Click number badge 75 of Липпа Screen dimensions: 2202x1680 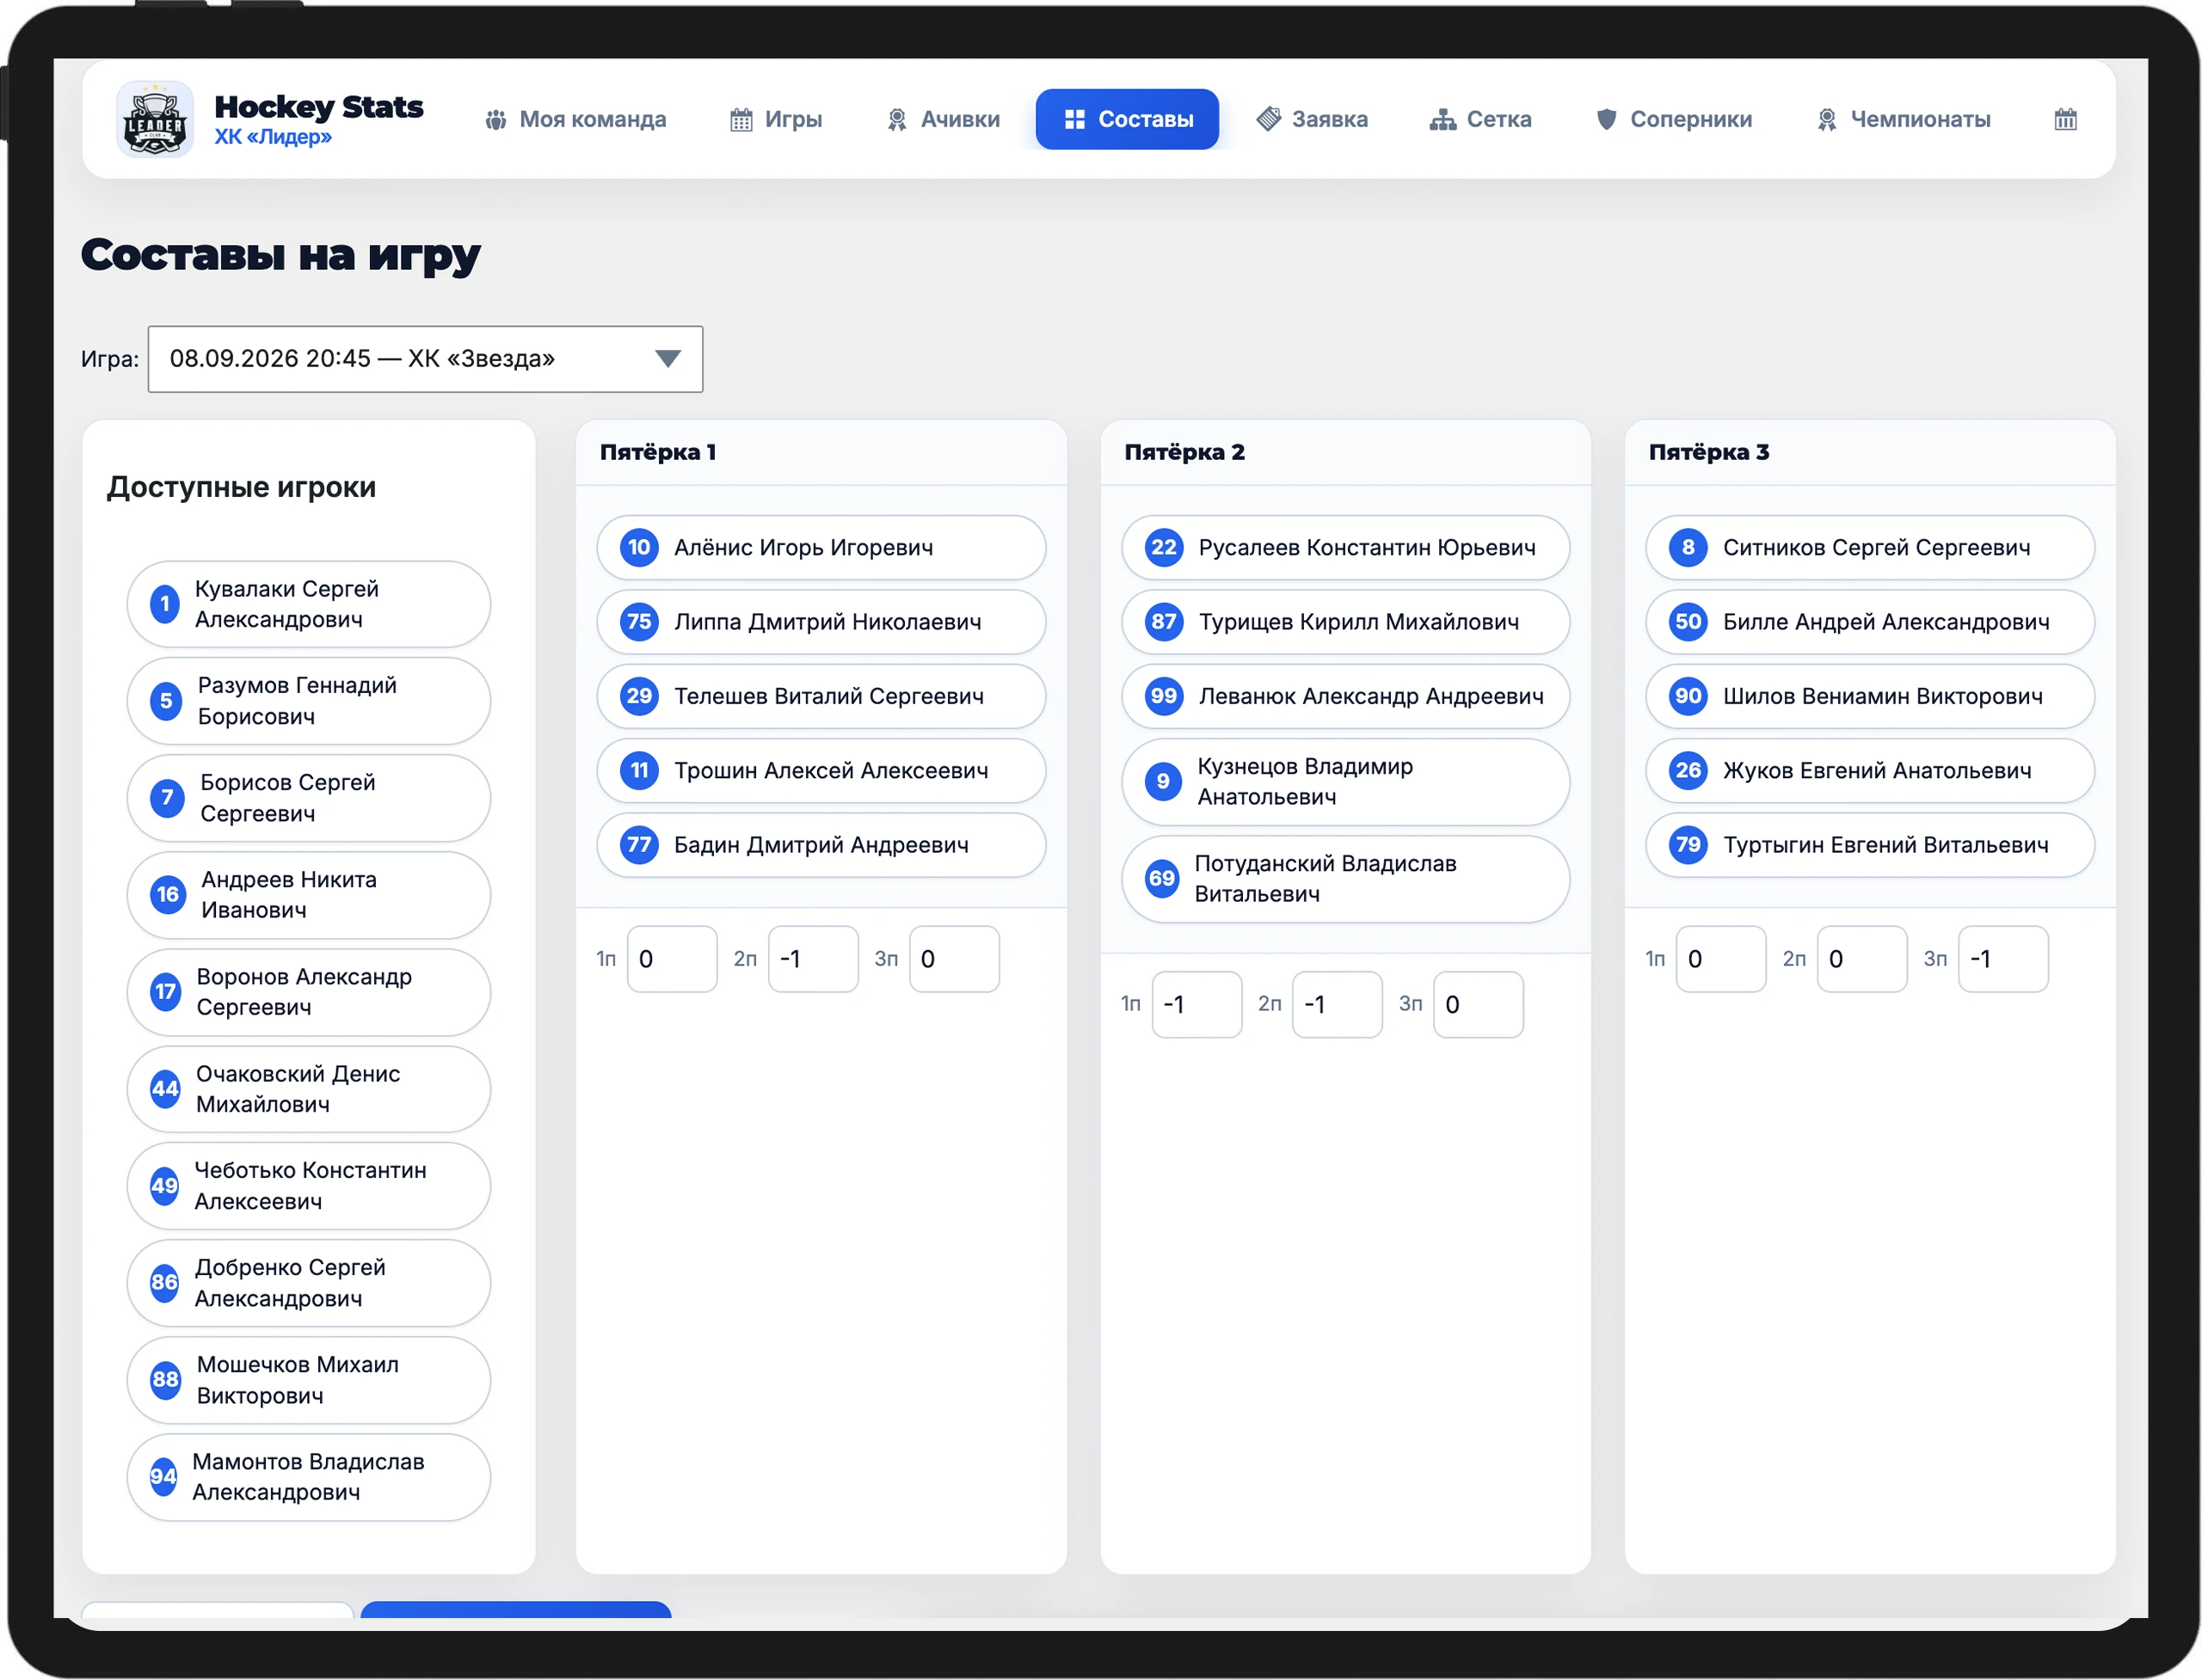(x=639, y=621)
